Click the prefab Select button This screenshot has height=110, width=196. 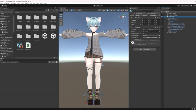click(145, 15)
